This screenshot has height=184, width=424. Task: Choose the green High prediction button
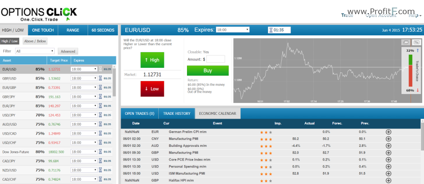[x=152, y=60]
